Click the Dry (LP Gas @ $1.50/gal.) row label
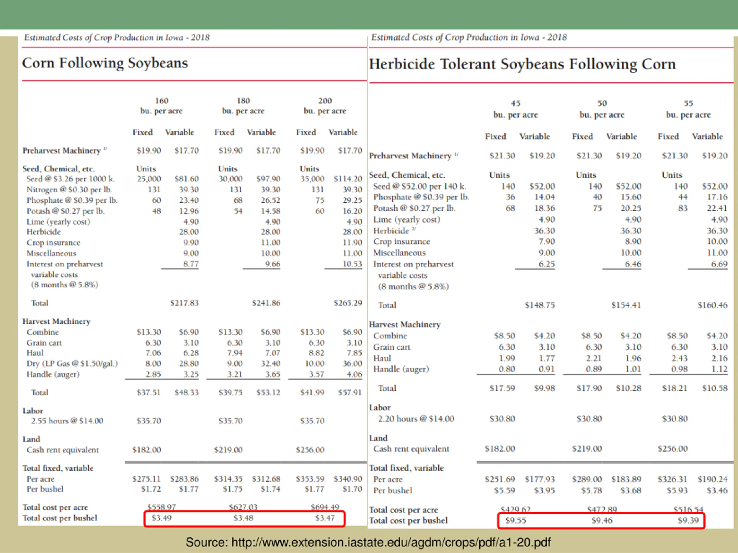This screenshot has width=738, height=553. pos(72,364)
